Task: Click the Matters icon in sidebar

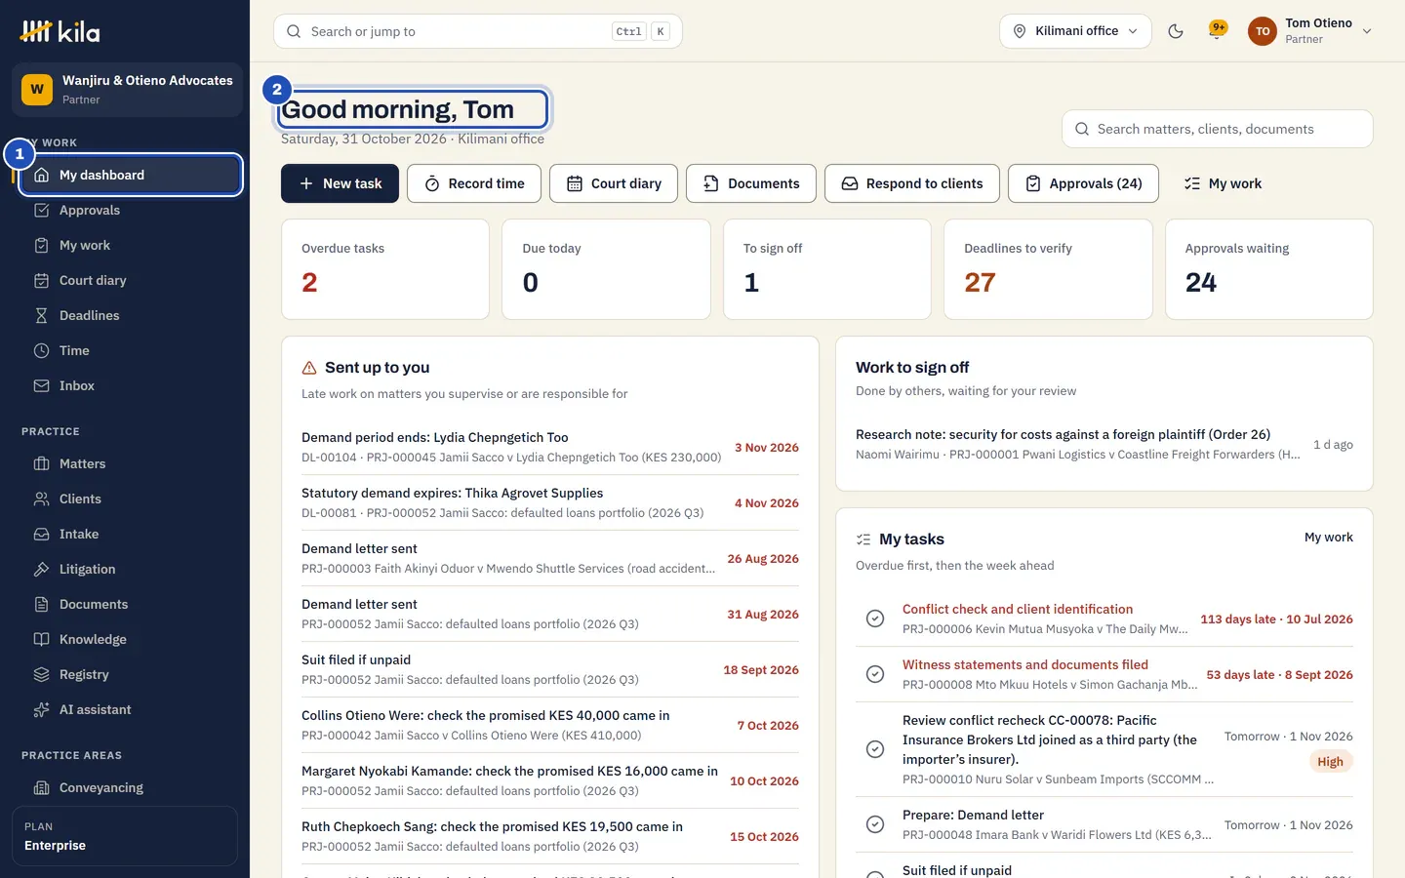Action: [x=41, y=463]
